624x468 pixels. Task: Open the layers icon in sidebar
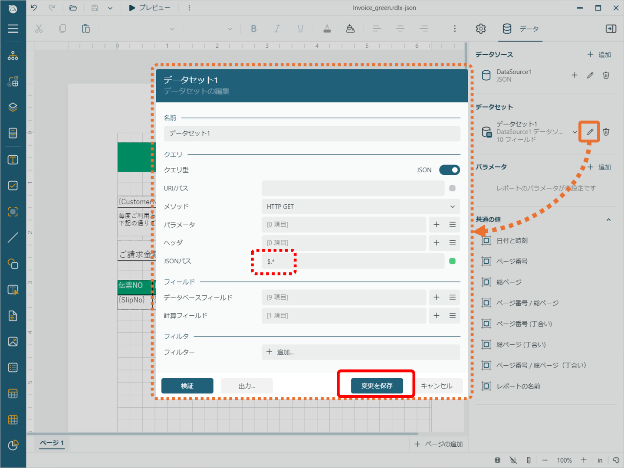[13, 107]
